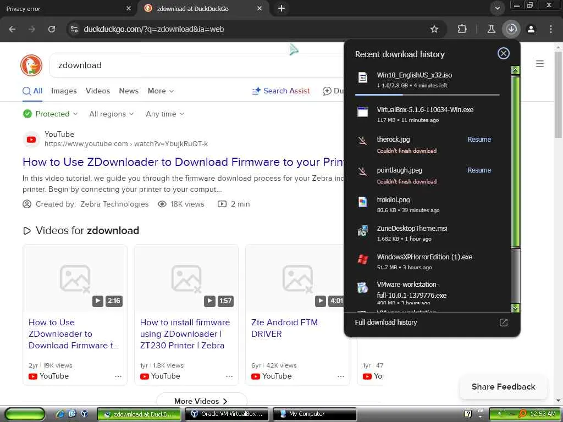
Task: Click the YouTube favicon of first result
Action: coord(31,139)
